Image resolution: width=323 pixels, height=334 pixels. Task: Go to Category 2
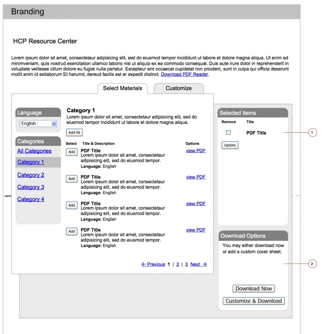pos(31,175)
